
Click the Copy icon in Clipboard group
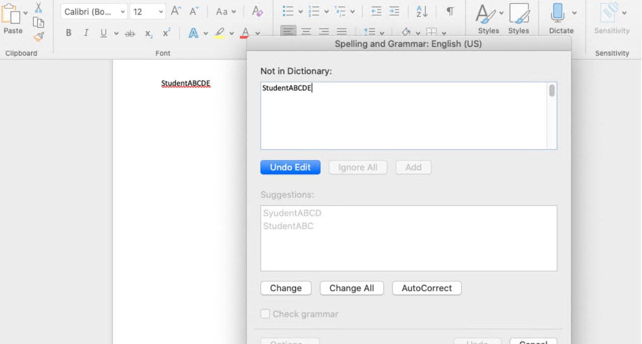pos(39,22)
